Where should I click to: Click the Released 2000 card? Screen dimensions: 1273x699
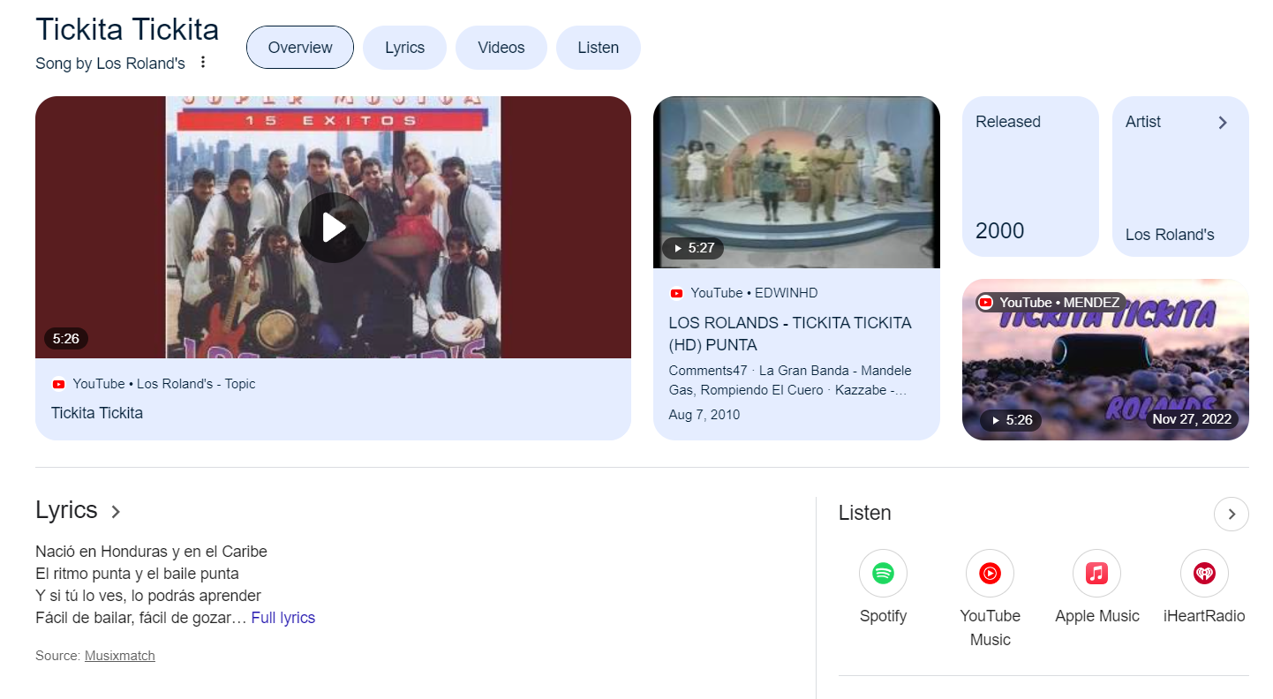(x=1030, y=177)
